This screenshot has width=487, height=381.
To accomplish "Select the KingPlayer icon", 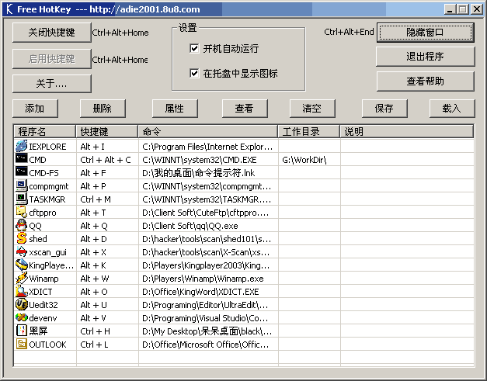I will [x=22, y=265].
